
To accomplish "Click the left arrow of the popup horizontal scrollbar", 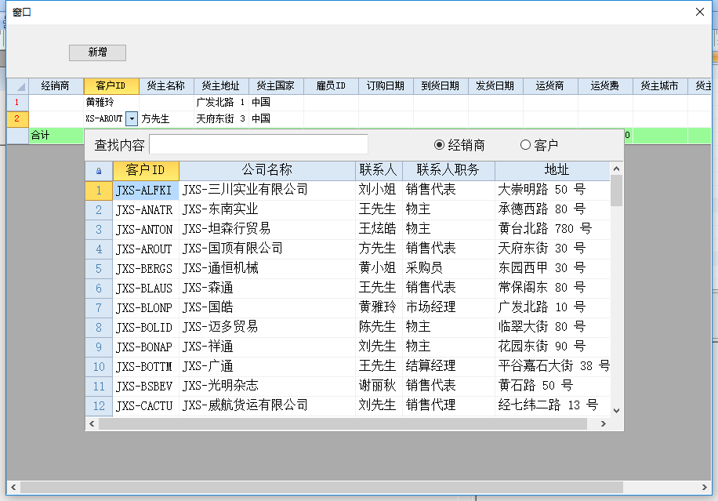I will coord(92,423).
